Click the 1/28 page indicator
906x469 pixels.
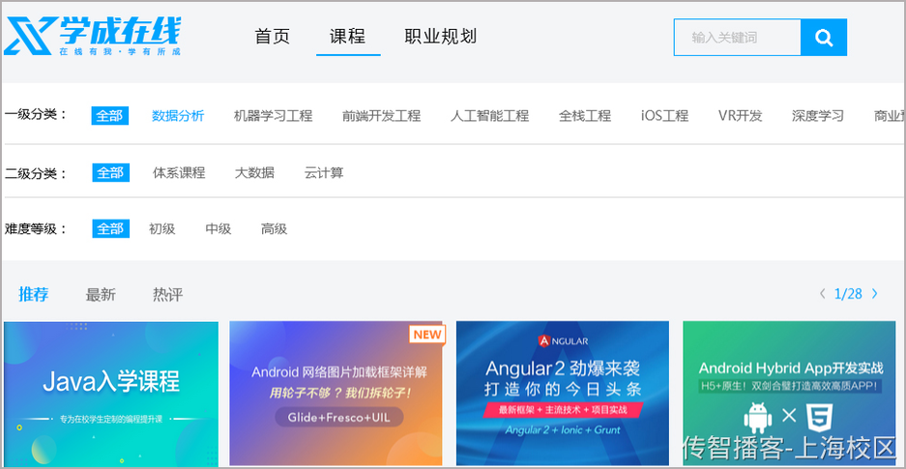848,294
